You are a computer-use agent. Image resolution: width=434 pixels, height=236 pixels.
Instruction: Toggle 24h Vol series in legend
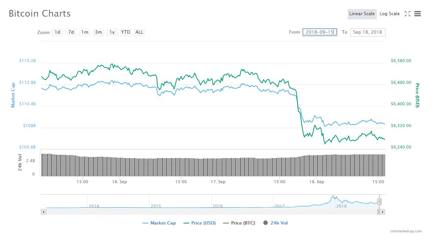click(275, 223)
